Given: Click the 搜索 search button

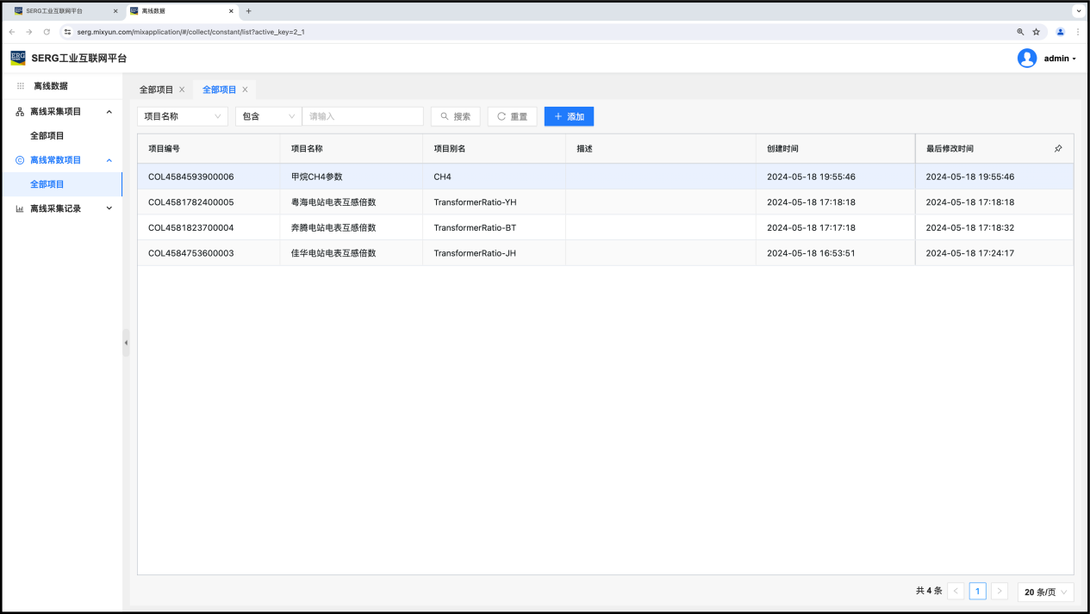Looking at the screenshot, I should [455, 116].
